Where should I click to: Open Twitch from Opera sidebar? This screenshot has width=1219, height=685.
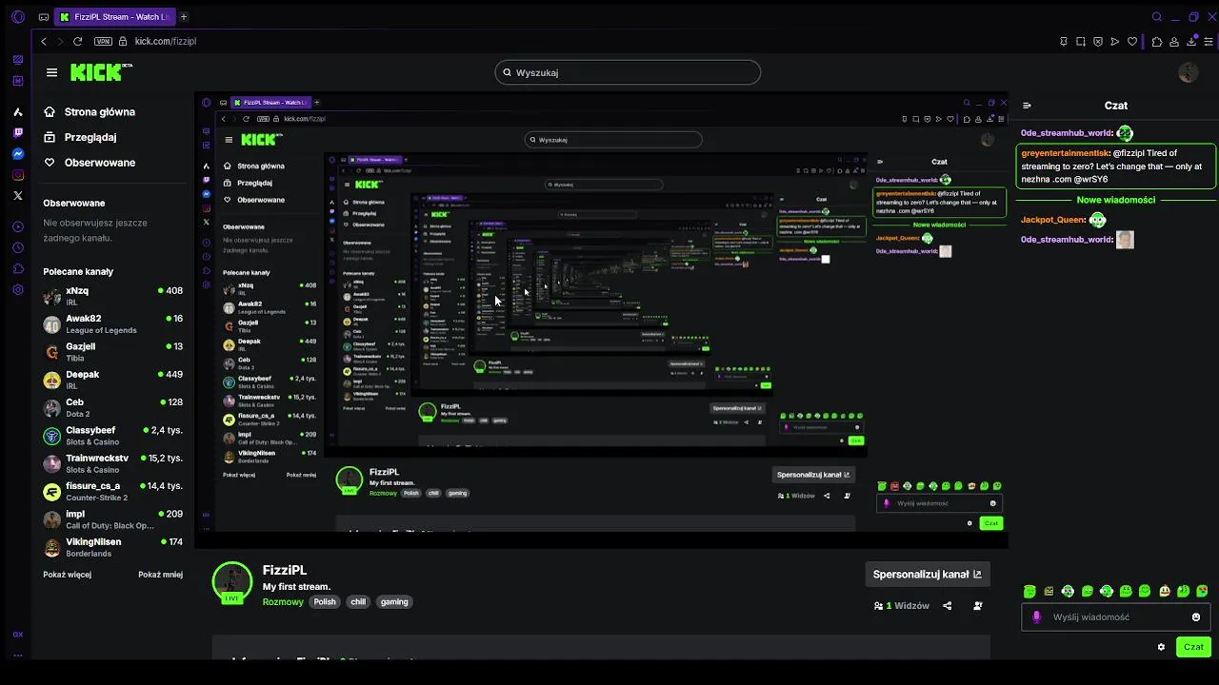coord(18,132)
